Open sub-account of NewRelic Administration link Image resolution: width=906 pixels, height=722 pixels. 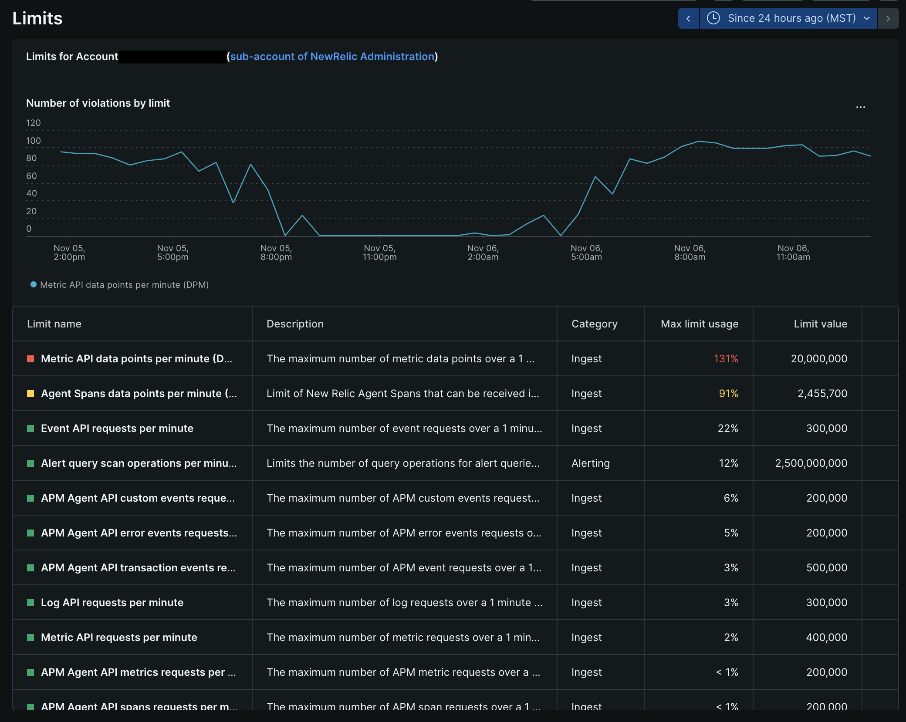pyautogui.click(x=332, y=57)
